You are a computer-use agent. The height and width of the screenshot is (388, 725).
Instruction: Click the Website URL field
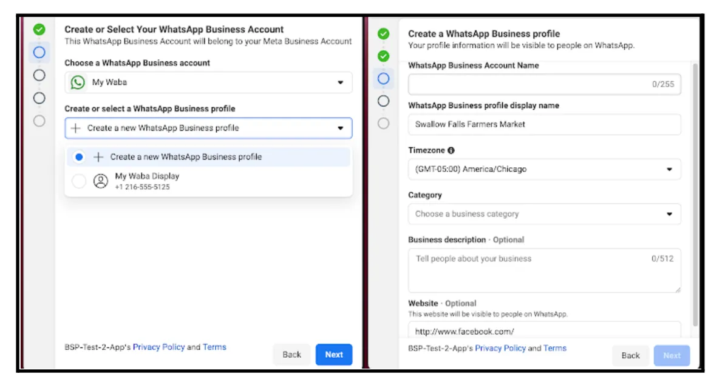(544, 330)
